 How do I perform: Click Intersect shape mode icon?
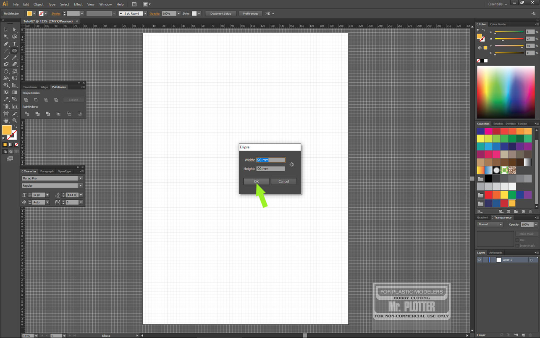click(x=46, y=100)
